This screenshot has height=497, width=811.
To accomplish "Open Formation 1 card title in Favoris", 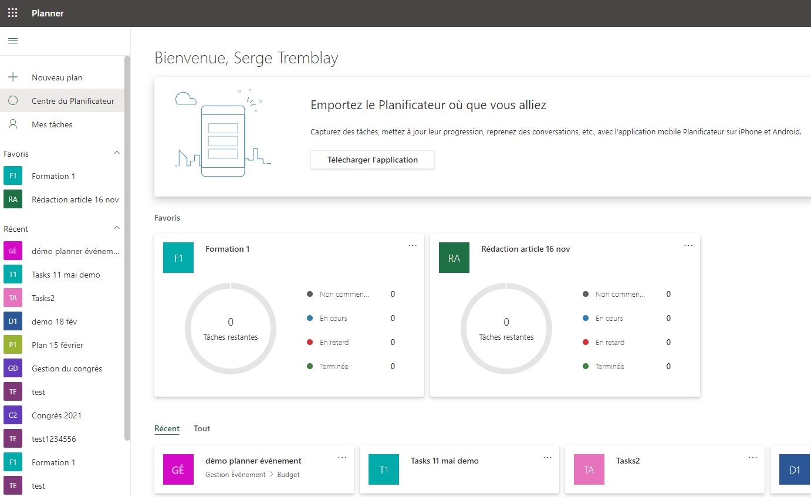I will pos(228,249).
